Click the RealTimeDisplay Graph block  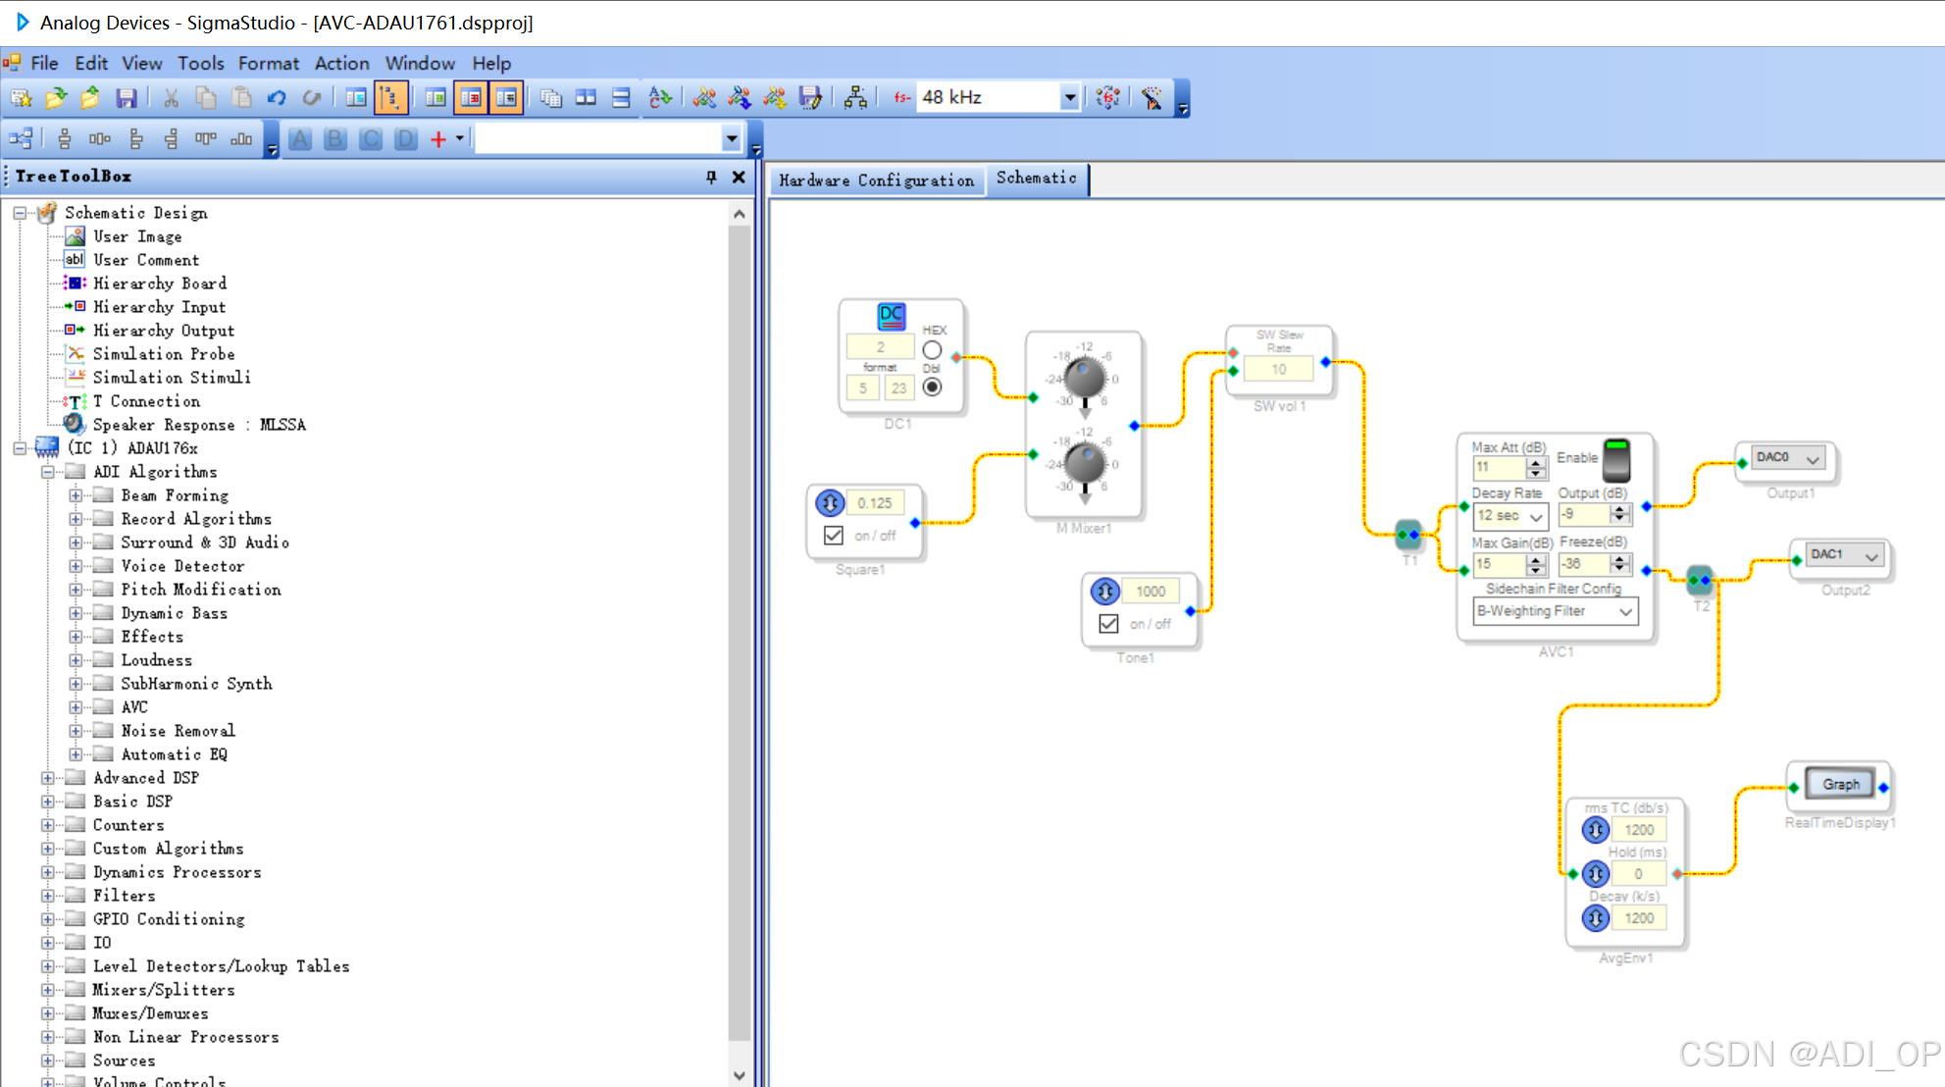tap(1839, 785)
